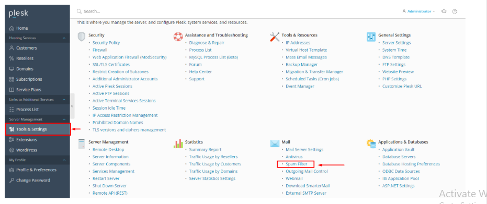Open the Spam Filter link
The image size is (487, 204).
coord(296,164)
